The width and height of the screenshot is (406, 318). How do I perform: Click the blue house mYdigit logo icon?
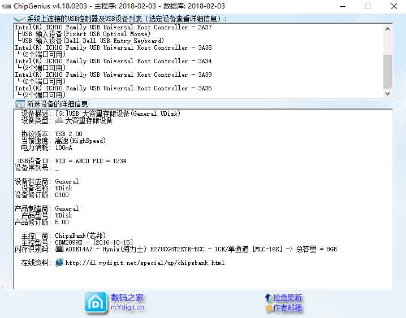click(96, 303)
